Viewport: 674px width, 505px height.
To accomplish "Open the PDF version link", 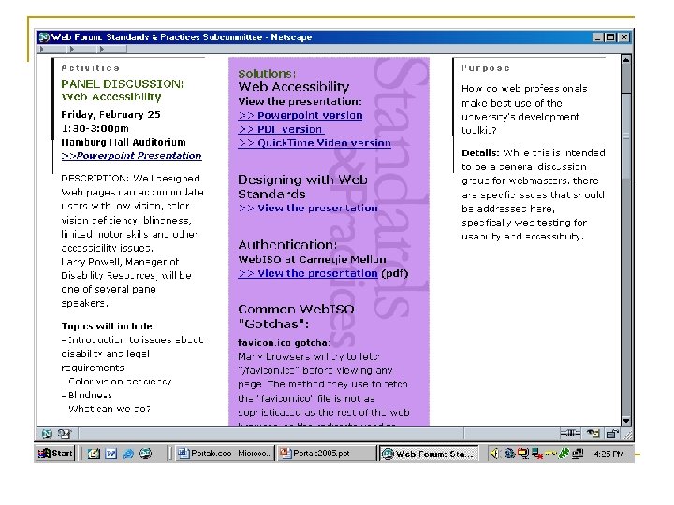I will (281, 129).
